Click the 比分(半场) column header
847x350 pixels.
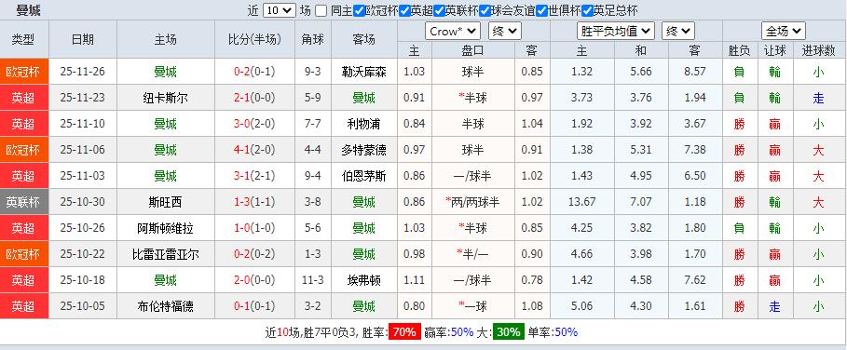point(255,39)
